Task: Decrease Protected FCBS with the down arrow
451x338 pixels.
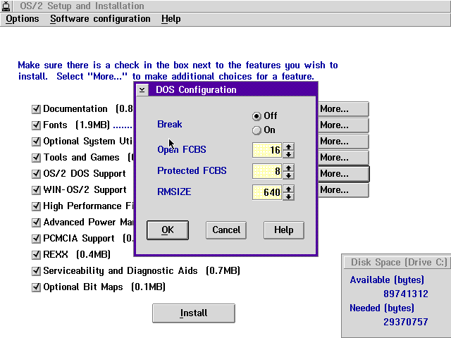Action: (x=288, y=175)
